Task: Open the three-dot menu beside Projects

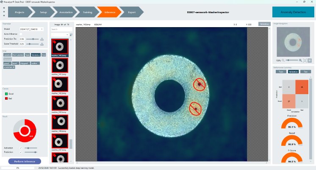Action: tap(4, 12)
